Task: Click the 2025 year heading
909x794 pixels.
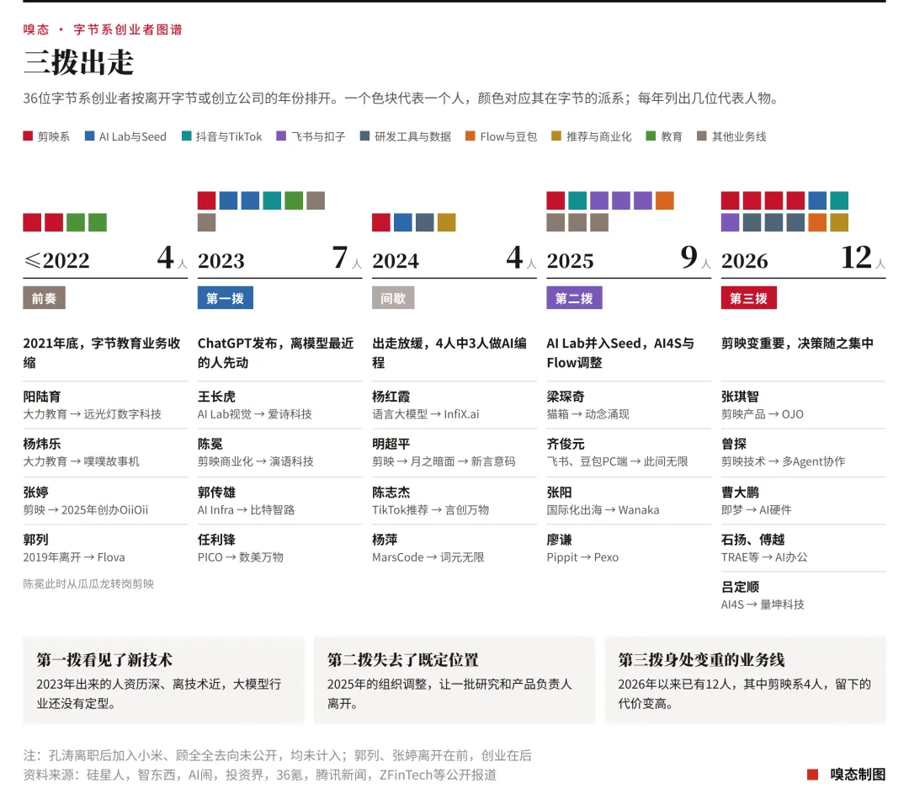Action: (x=570, y=260)
